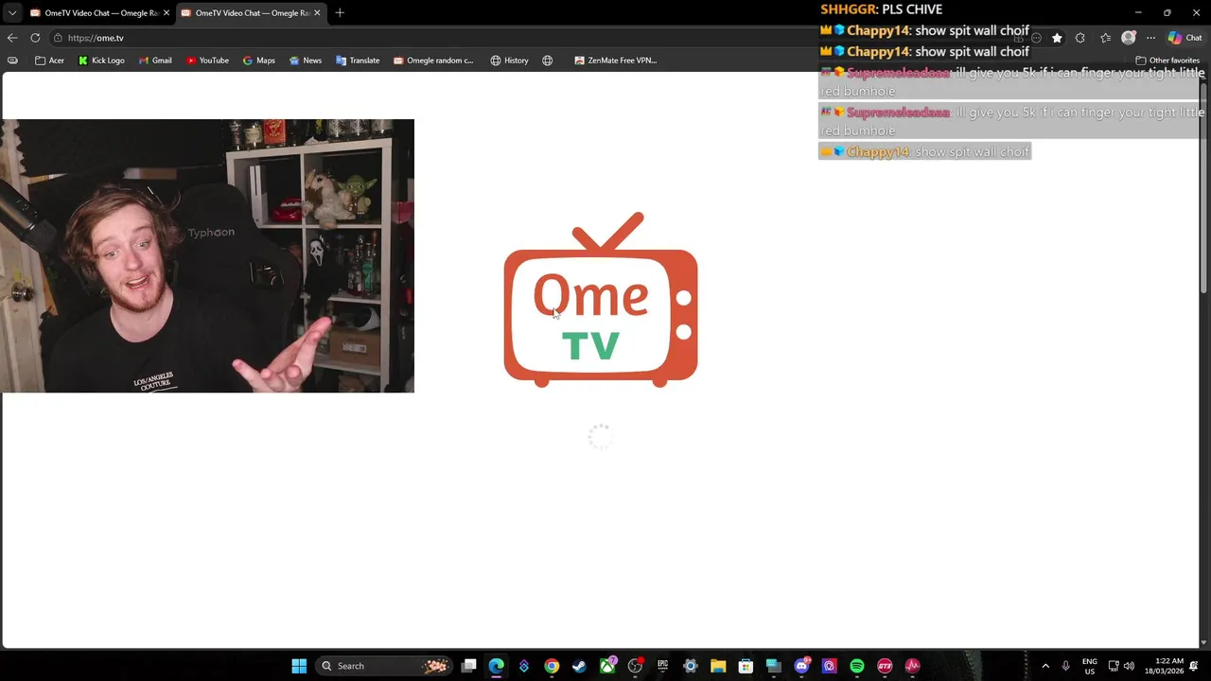Change the ENG US input language

[1090, 666]
